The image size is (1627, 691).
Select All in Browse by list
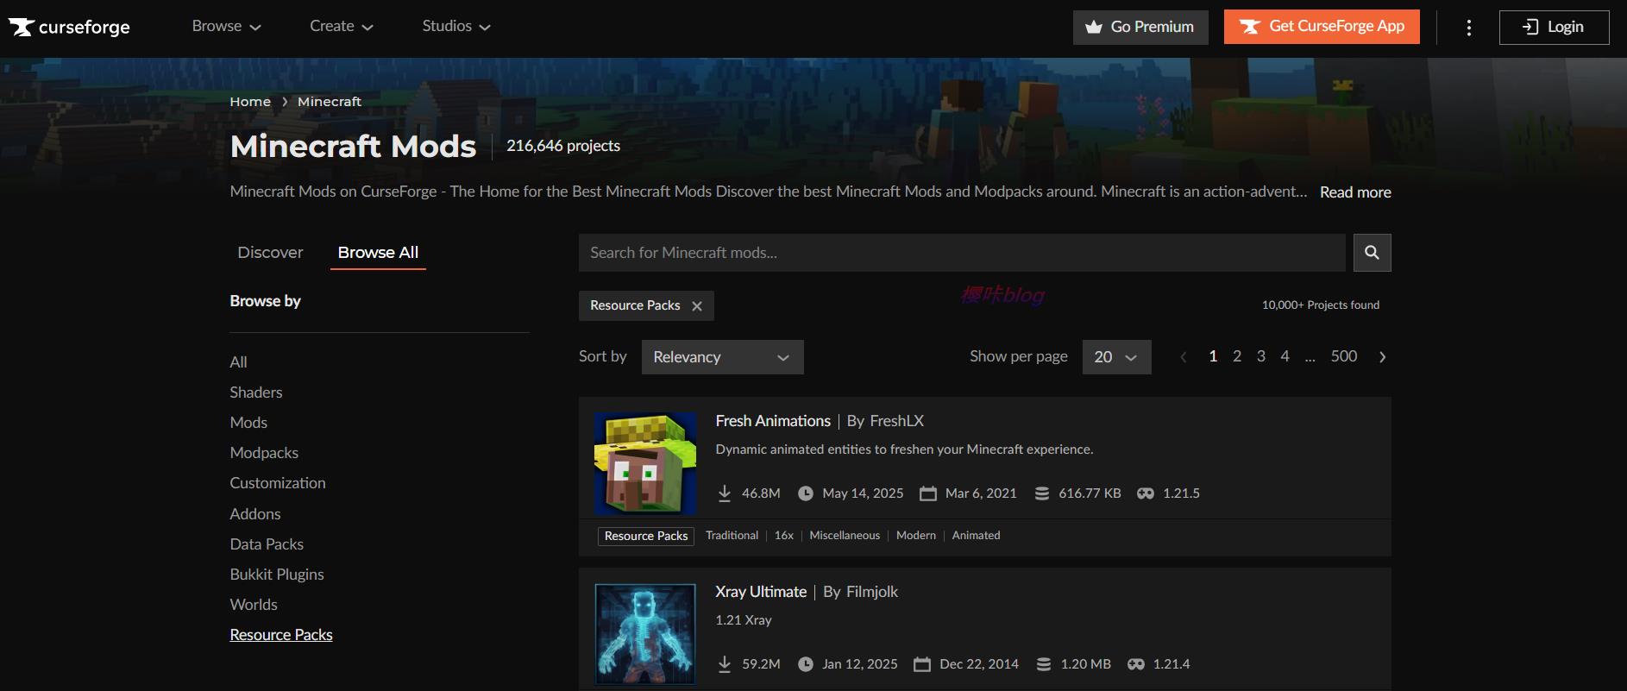[x=238, y=362]
